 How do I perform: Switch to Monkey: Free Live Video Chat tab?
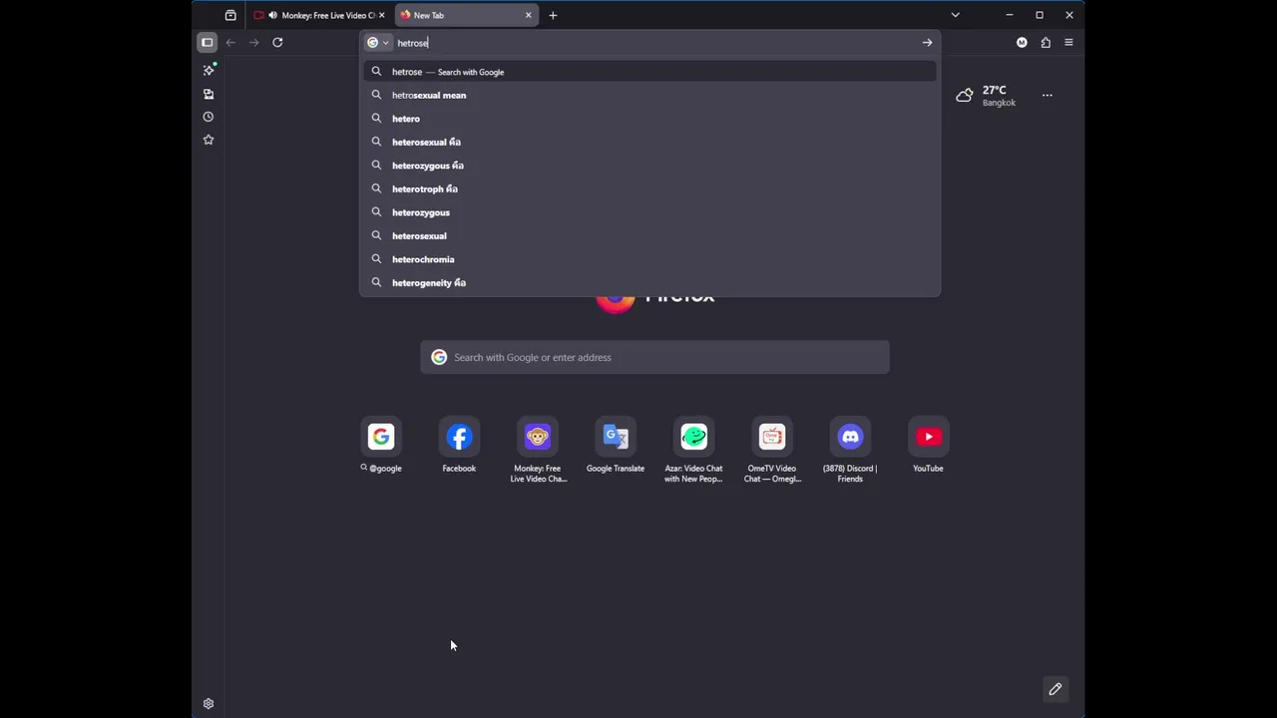point(319,15)
